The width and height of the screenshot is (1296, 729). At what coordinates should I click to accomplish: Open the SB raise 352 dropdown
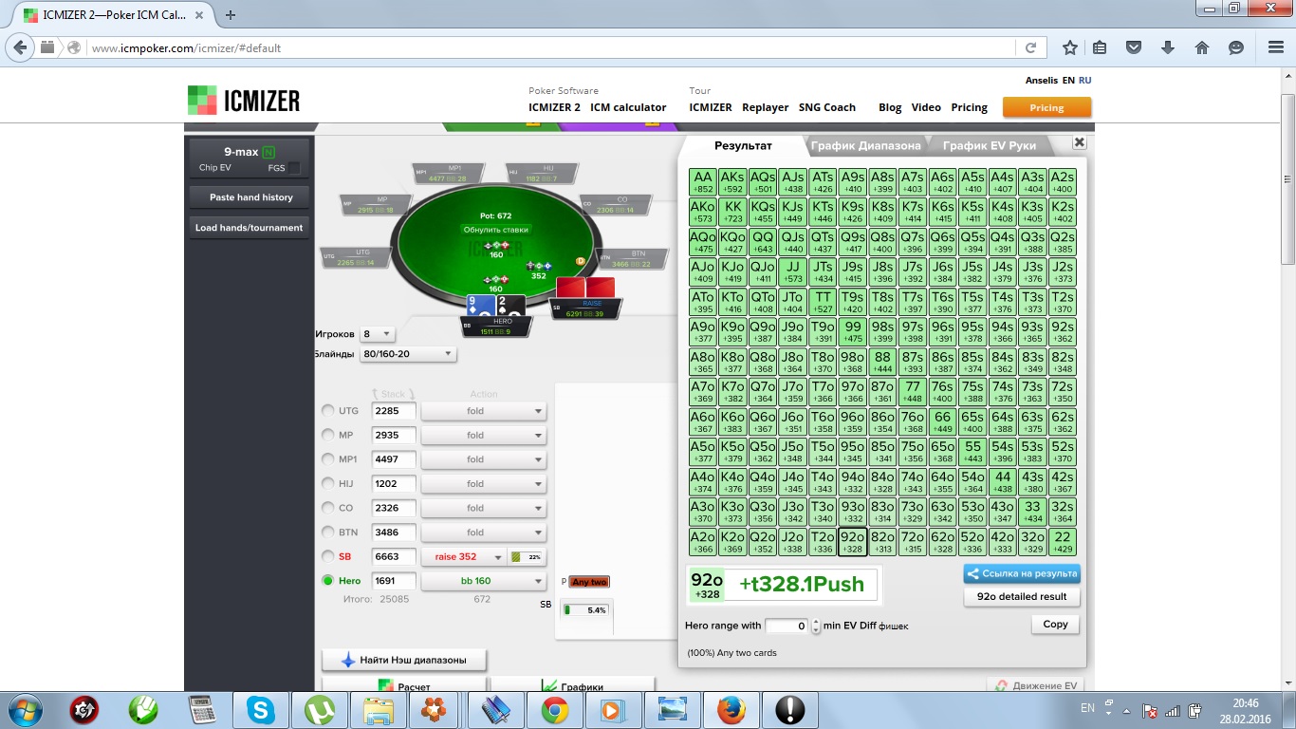pyautogui.click(x=463, y=556)
